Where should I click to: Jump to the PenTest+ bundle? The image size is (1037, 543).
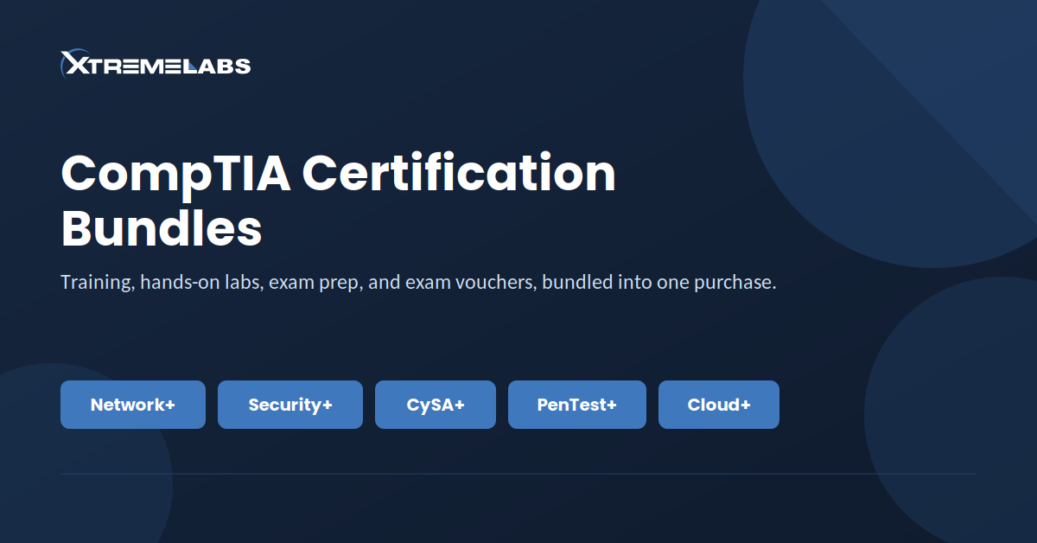(577, 405)
